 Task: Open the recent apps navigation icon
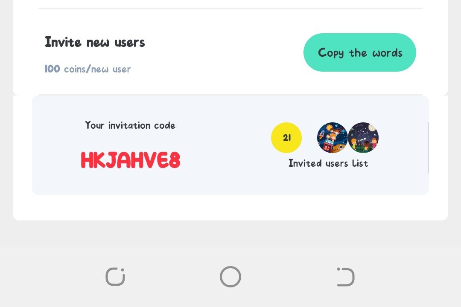(x=115, y=276)
